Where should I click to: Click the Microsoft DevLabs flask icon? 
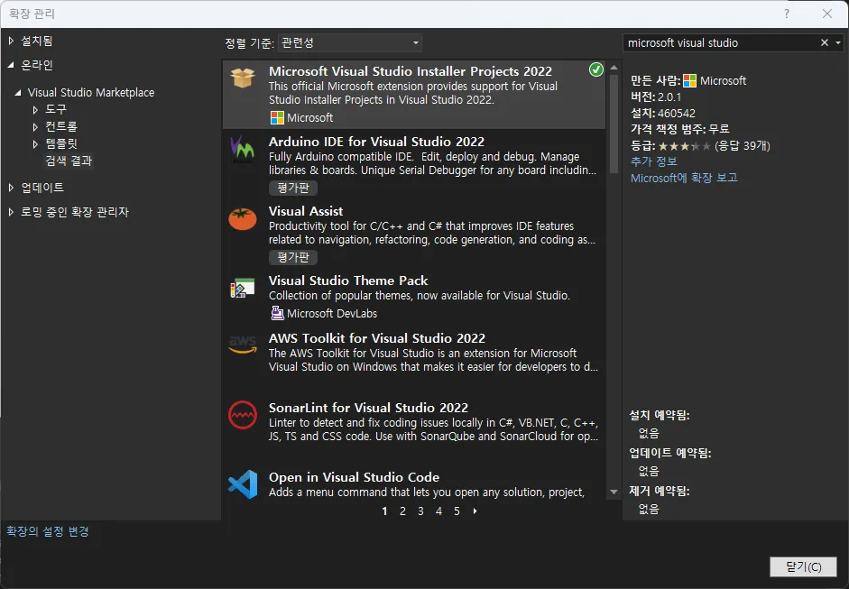pyautogui.click(x=277, y=313)
